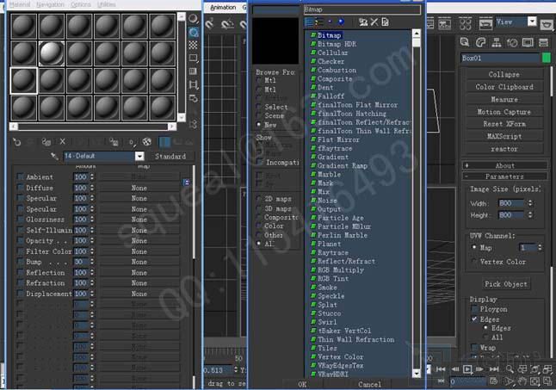This screenshot has height=390, width=556.
Task: Click the Get Material icon
Action: point(16,142)
